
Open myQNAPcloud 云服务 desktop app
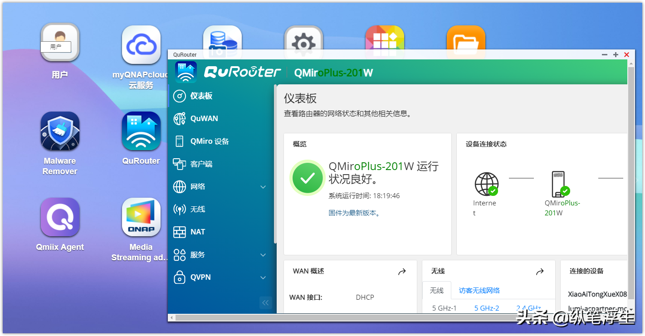[x=141, y=44]
